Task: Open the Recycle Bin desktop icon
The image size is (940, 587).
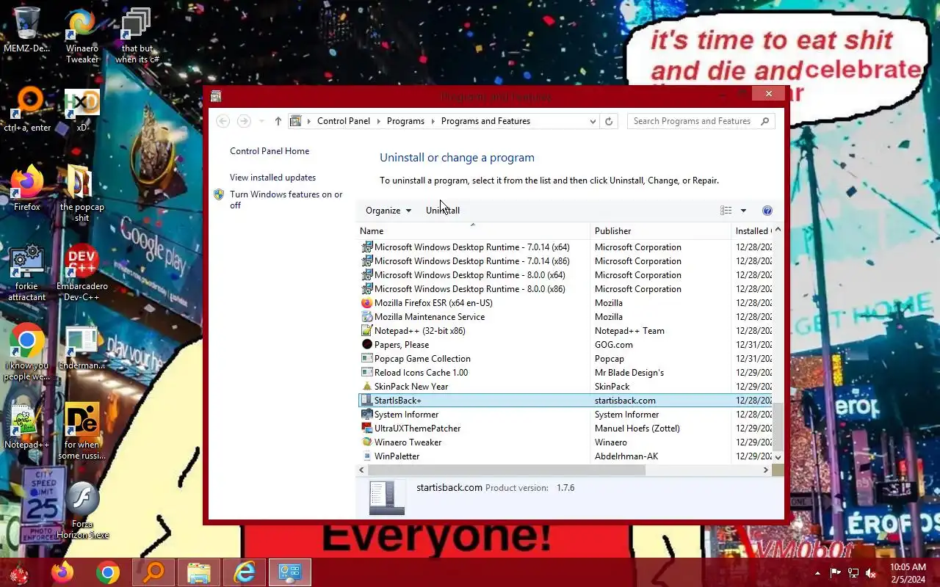Action: tap(26, 30)
